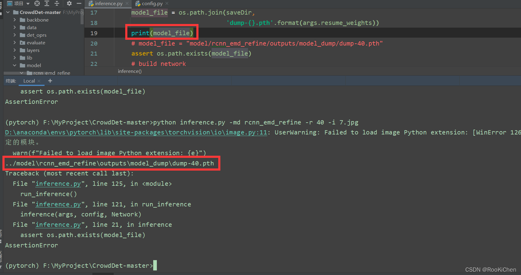Expand all nodes in project tree

(x=47, y=3)
